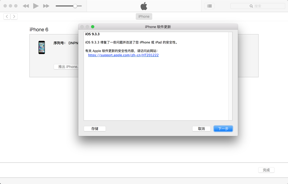Click the 存储 (Save) button
Image resolution: width=288 pixels, height=184 pixels.
(x=95, y=129)
